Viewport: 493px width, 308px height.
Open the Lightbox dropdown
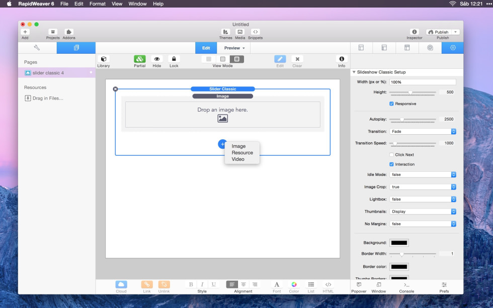pos(423,199)
